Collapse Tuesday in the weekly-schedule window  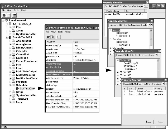[x=111, y=39]
